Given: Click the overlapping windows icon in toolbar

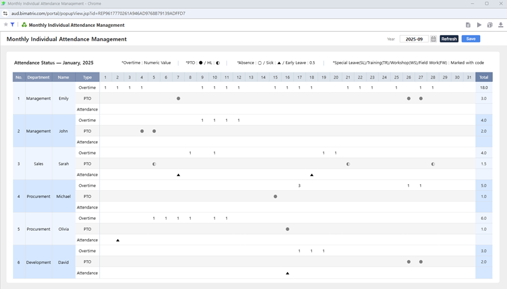Looking at the screenshot, I should click(x=490, y=25).
